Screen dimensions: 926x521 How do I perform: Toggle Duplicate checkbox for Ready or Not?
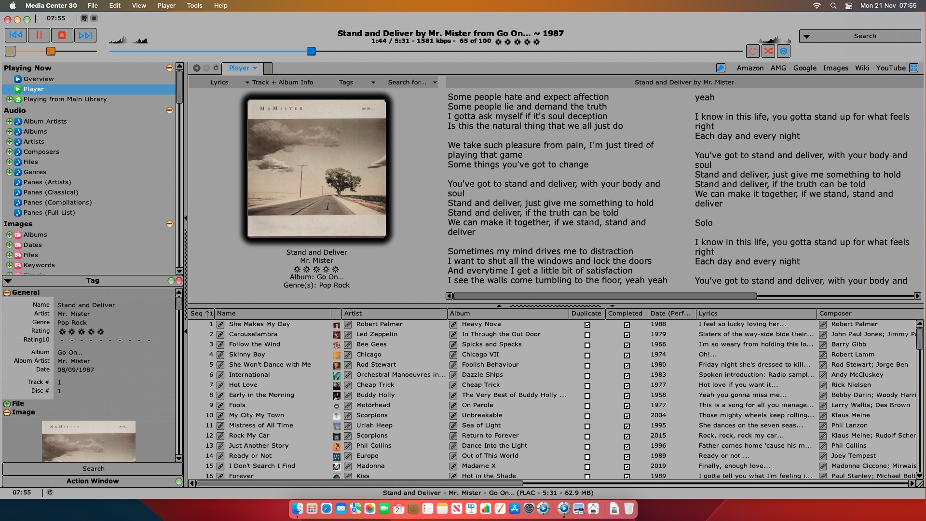click(x=587, y=457)
